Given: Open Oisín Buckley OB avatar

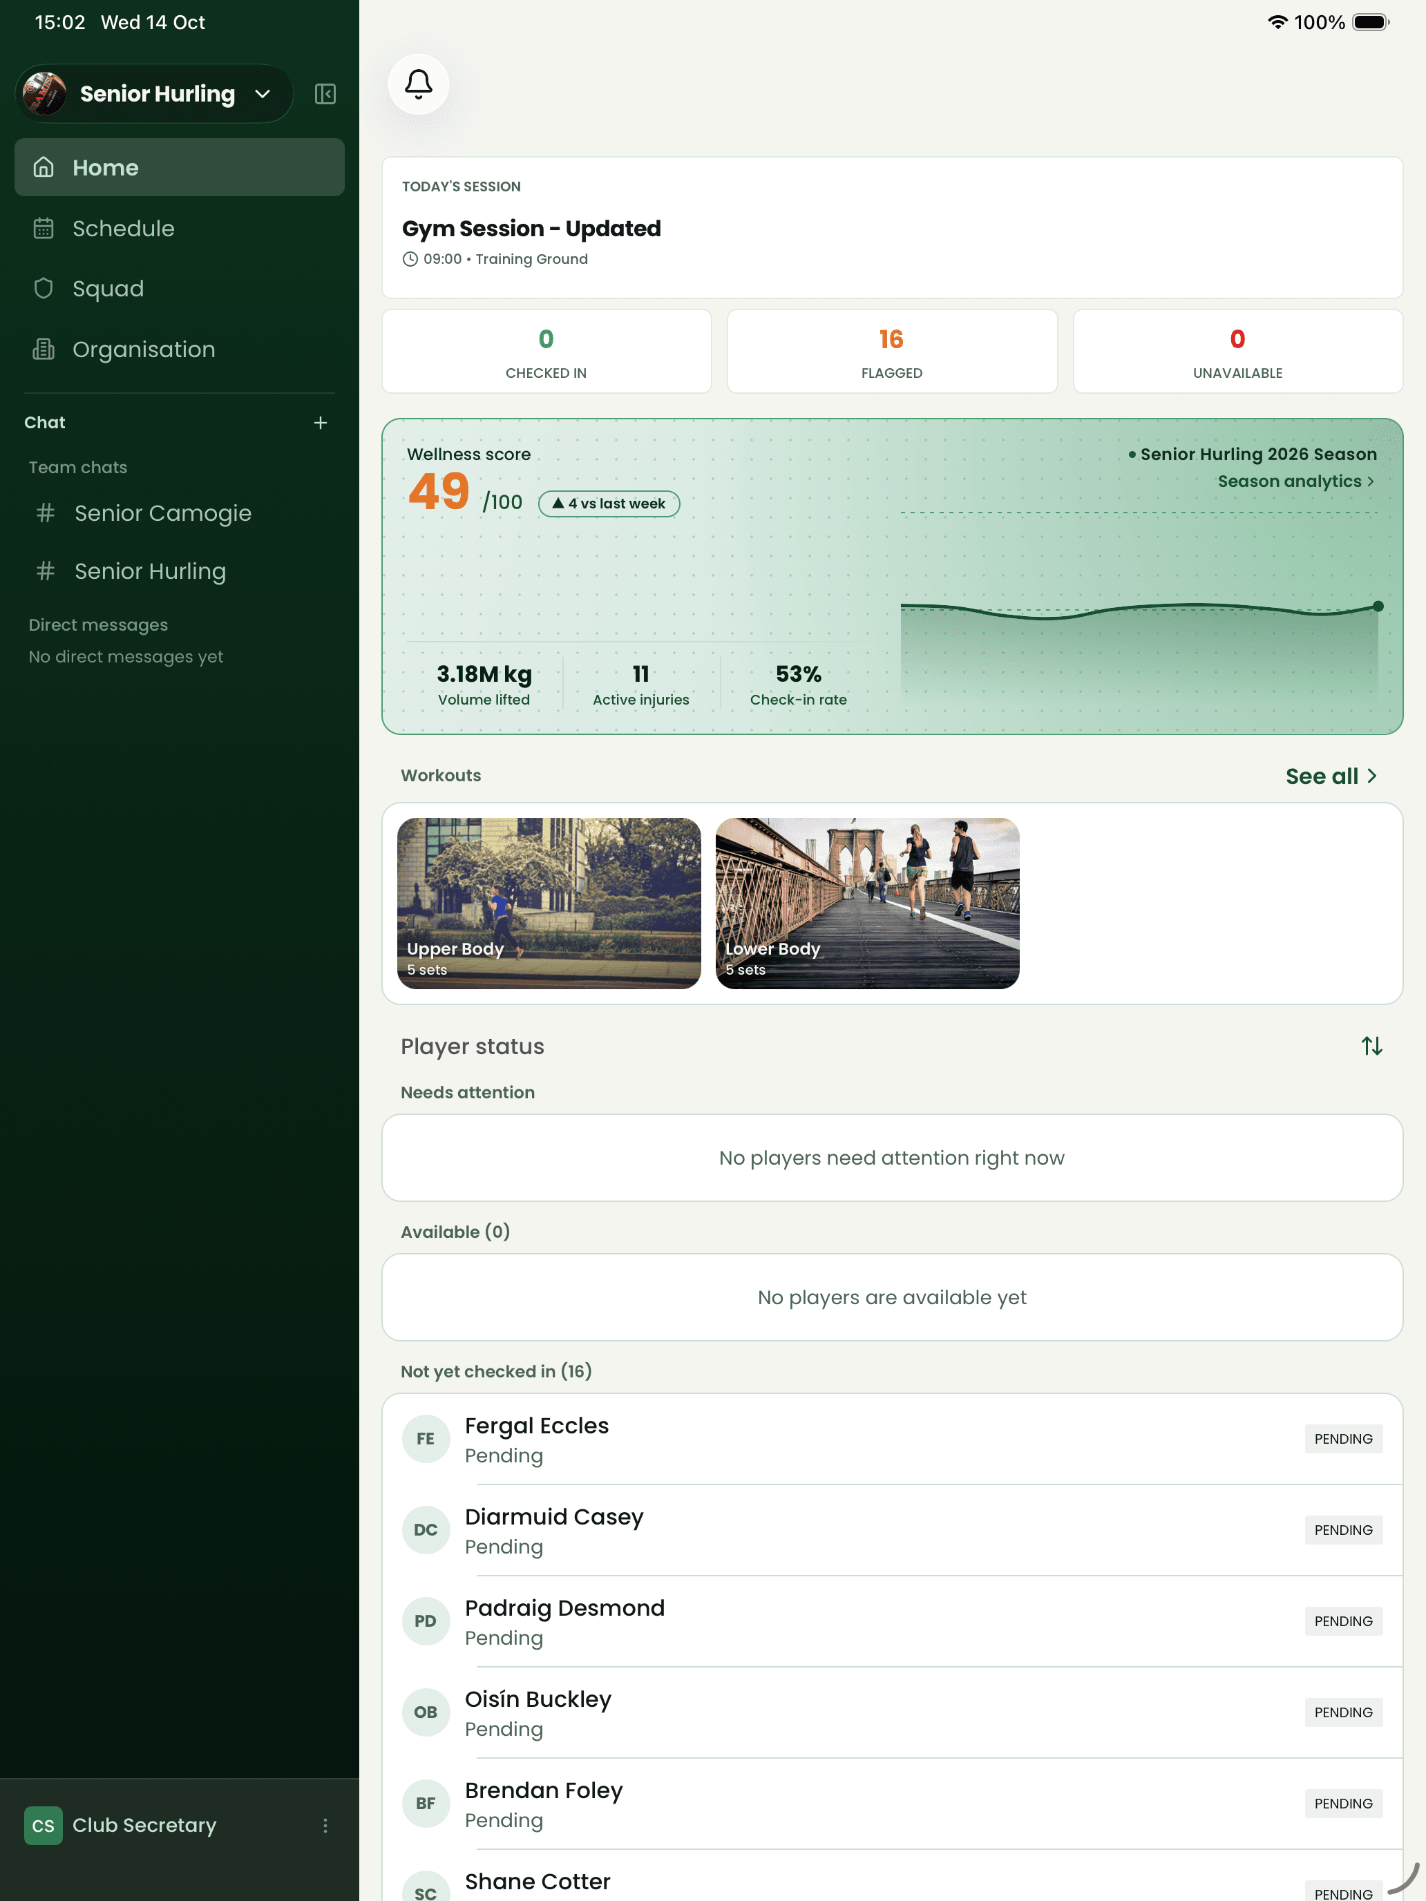Looking at the screenshot, I should 426,1712.
